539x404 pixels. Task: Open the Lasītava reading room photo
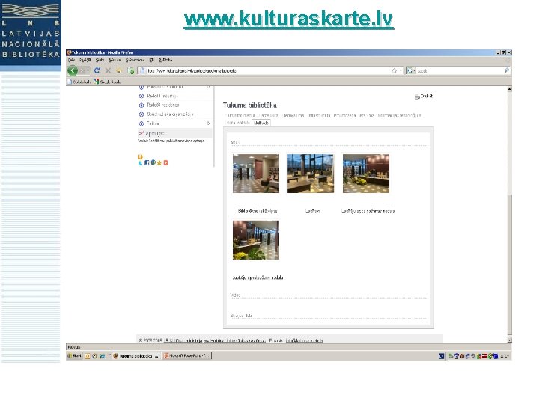311,174
